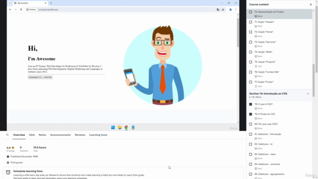The image size is (318, 179).
Task: Open the Q&A tab
Action: [x=32, y=135]
